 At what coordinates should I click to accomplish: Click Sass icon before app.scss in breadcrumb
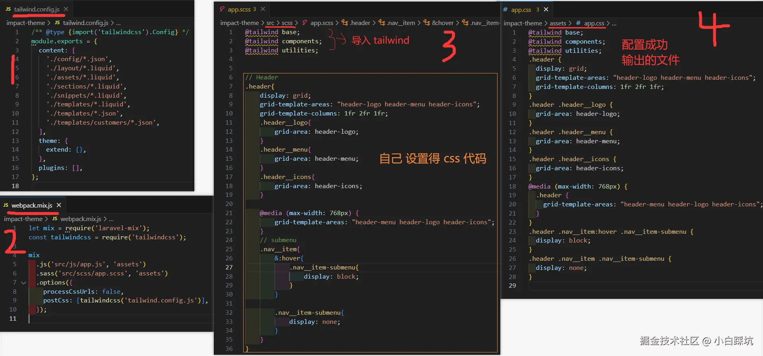(x=305, y=23)
